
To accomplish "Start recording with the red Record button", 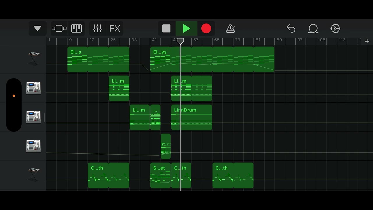I will tap(206, 29).
